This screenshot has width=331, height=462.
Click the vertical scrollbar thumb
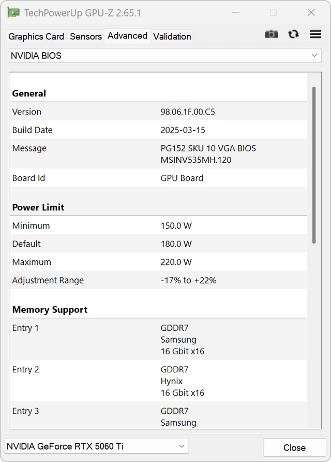tap(313, 165)
